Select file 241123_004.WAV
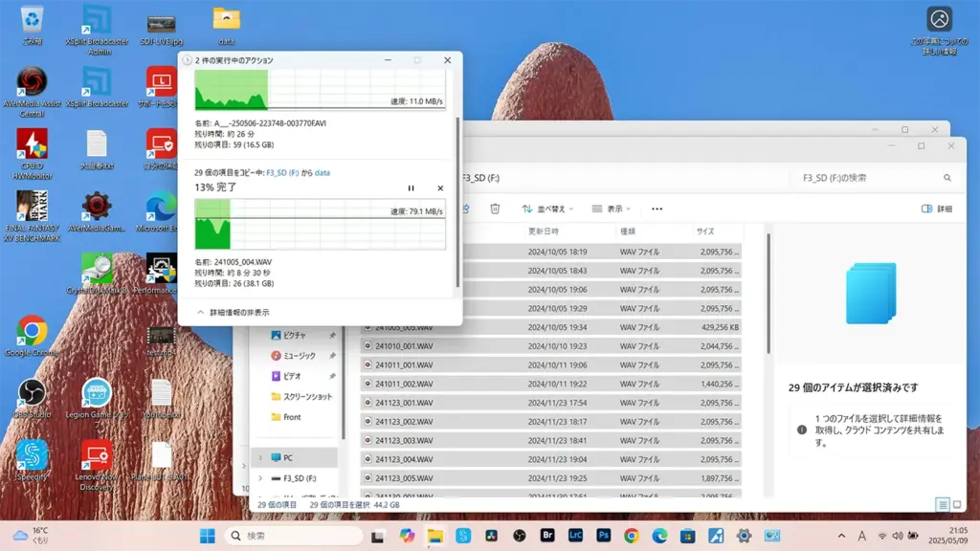 pos(550,459)
